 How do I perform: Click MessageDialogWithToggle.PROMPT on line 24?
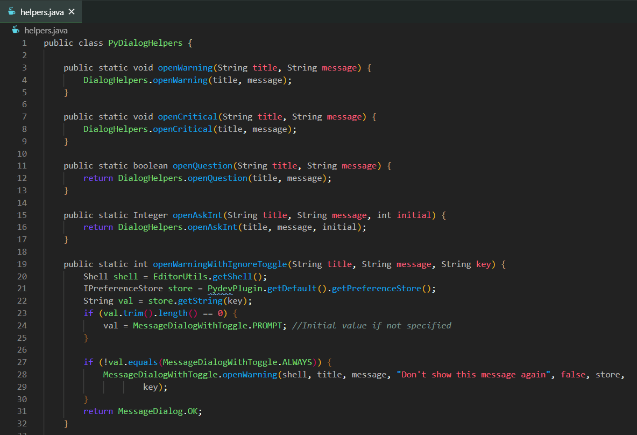(x=208, y=326)
